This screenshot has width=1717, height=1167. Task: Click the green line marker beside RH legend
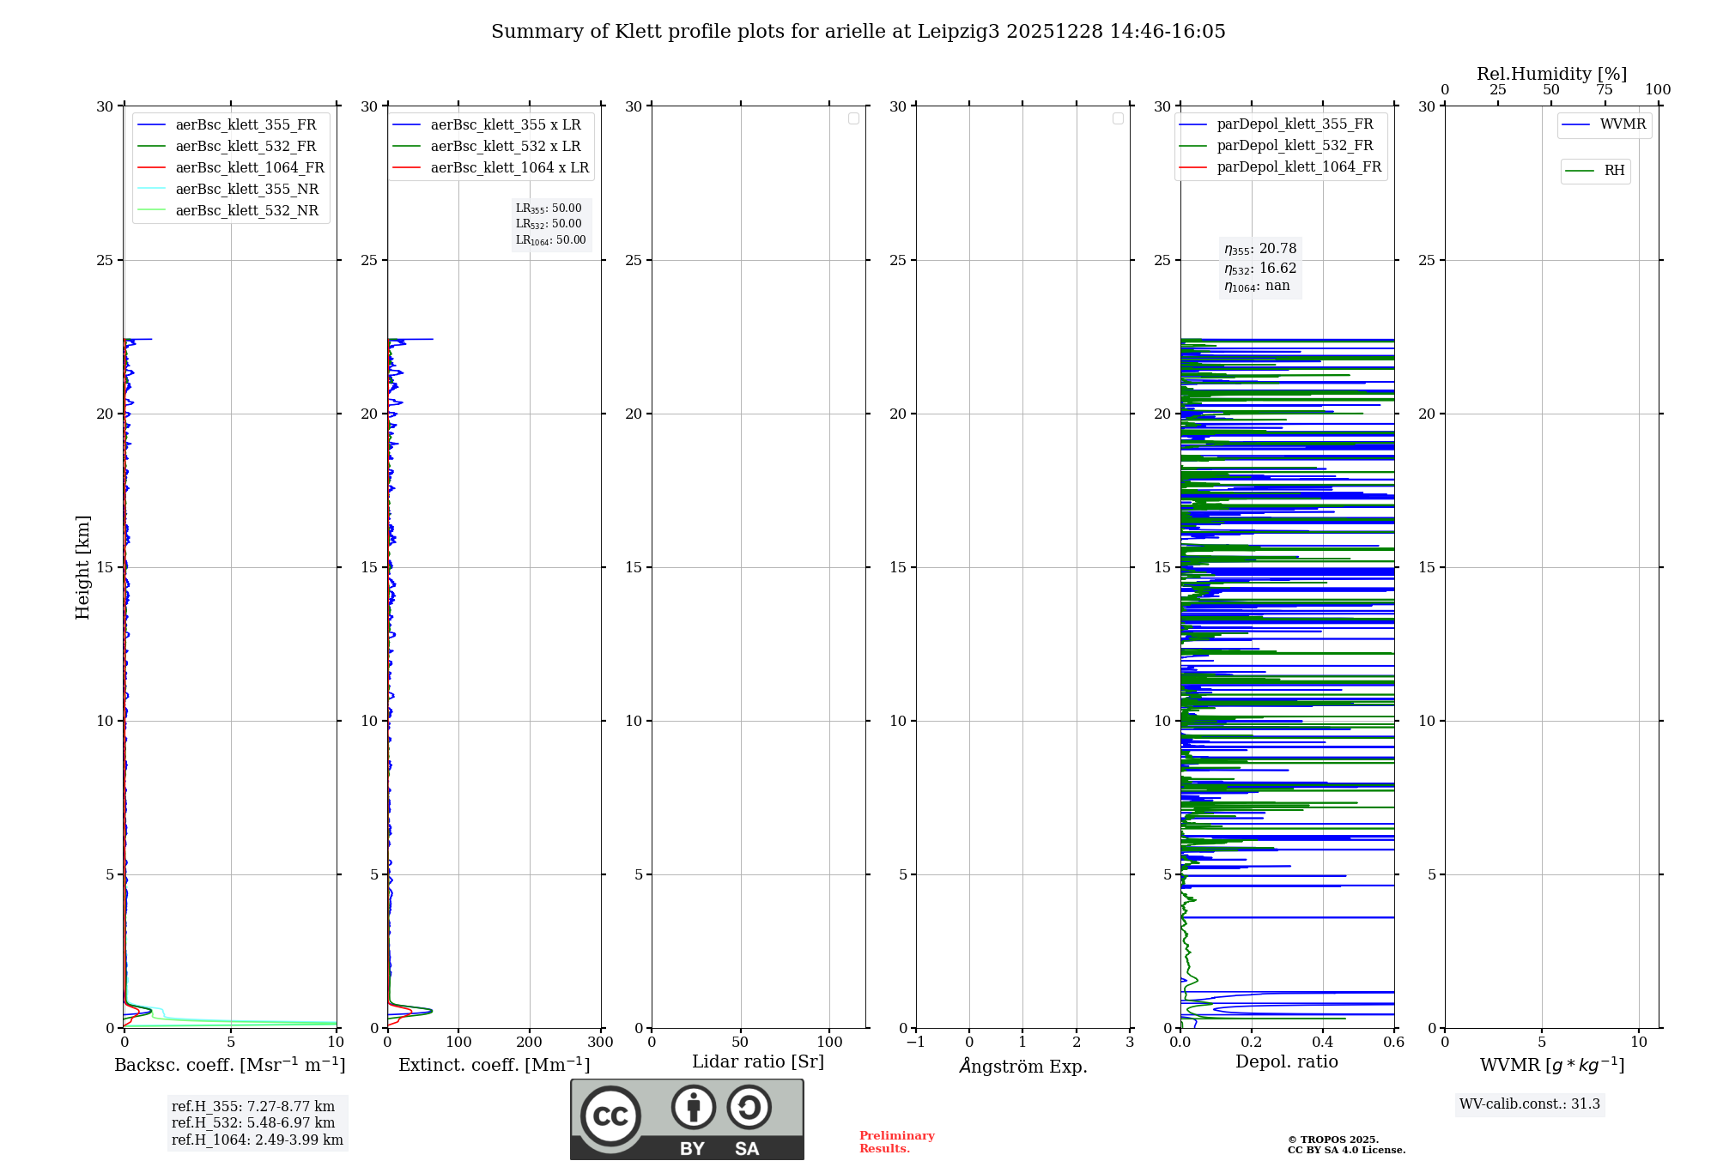point(1580,171)
